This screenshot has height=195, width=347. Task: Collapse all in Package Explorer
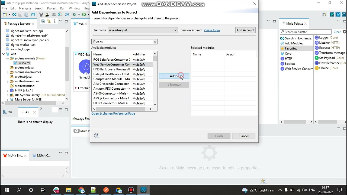(x=43, y=21)
